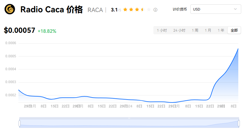Image resolution: width=243 pixels, height=130 pixels.
Task: Click the second rating star
Action: coord(131,10)
